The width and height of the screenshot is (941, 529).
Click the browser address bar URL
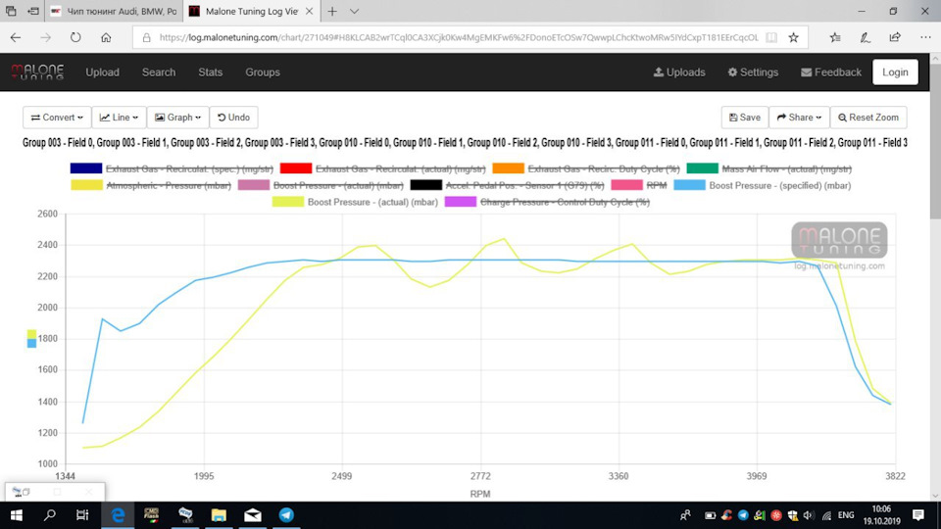pos(459,37)
